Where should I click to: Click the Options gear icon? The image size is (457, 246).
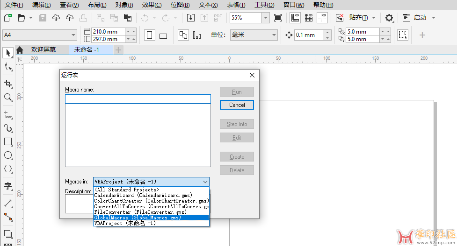tap(389, 18)
